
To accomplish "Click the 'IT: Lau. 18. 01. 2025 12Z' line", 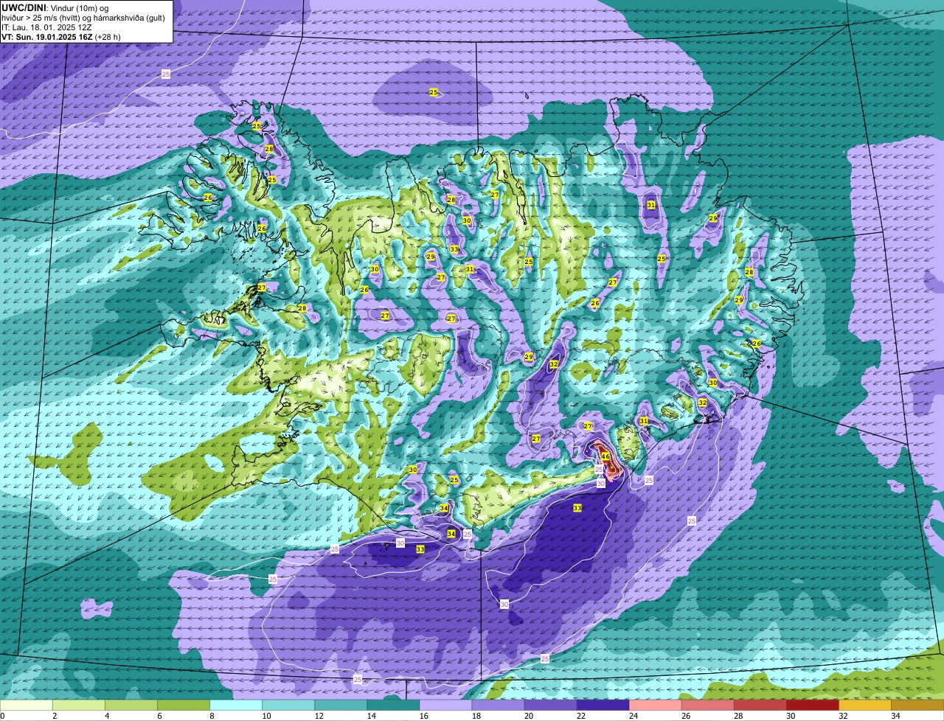I will tap(46, 27).
